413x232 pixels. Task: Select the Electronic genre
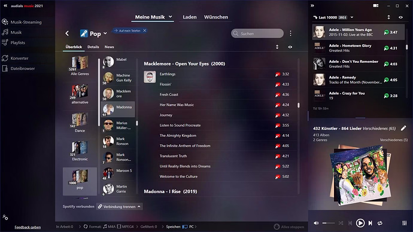(x=80, y=151)
